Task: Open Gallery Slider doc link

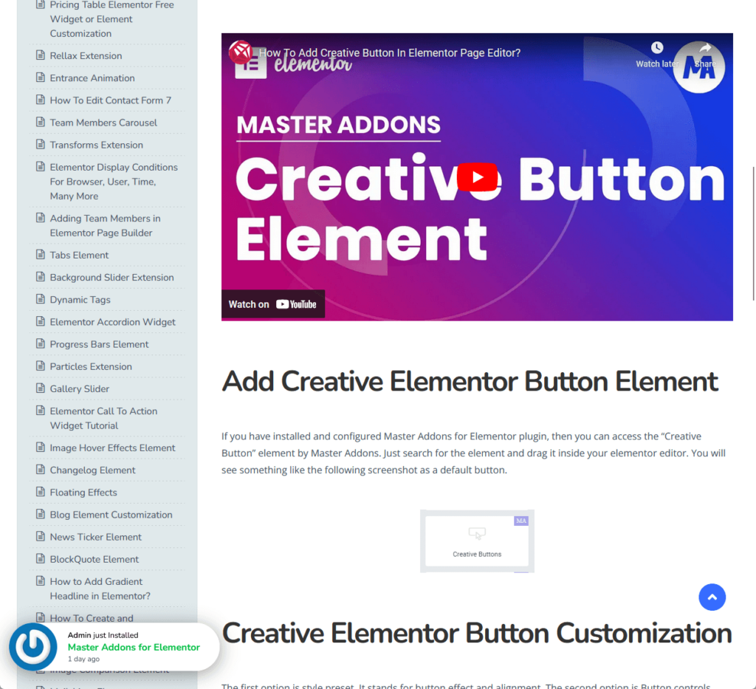Action: (x=80, y=388)
